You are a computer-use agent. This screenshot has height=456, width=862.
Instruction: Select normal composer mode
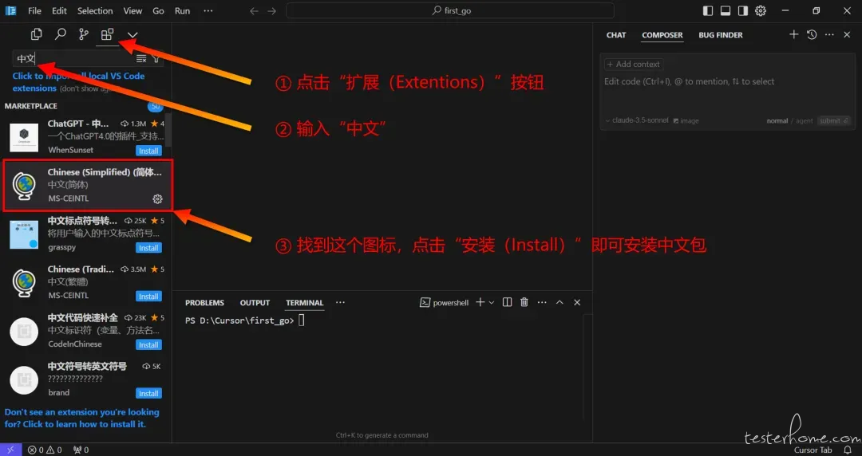pyautogui.click(x=777, y=121)
